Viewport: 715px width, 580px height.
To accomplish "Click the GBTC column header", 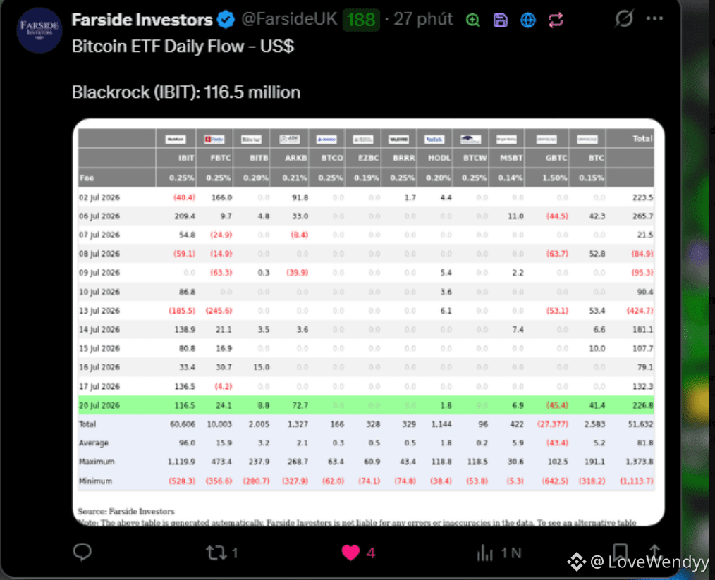I will point(556,158).
